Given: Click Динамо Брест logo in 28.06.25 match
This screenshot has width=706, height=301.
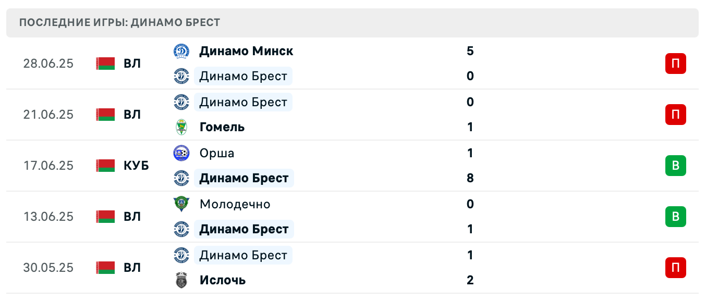Looking at the screenshot, I should click(x=181, y=76).
